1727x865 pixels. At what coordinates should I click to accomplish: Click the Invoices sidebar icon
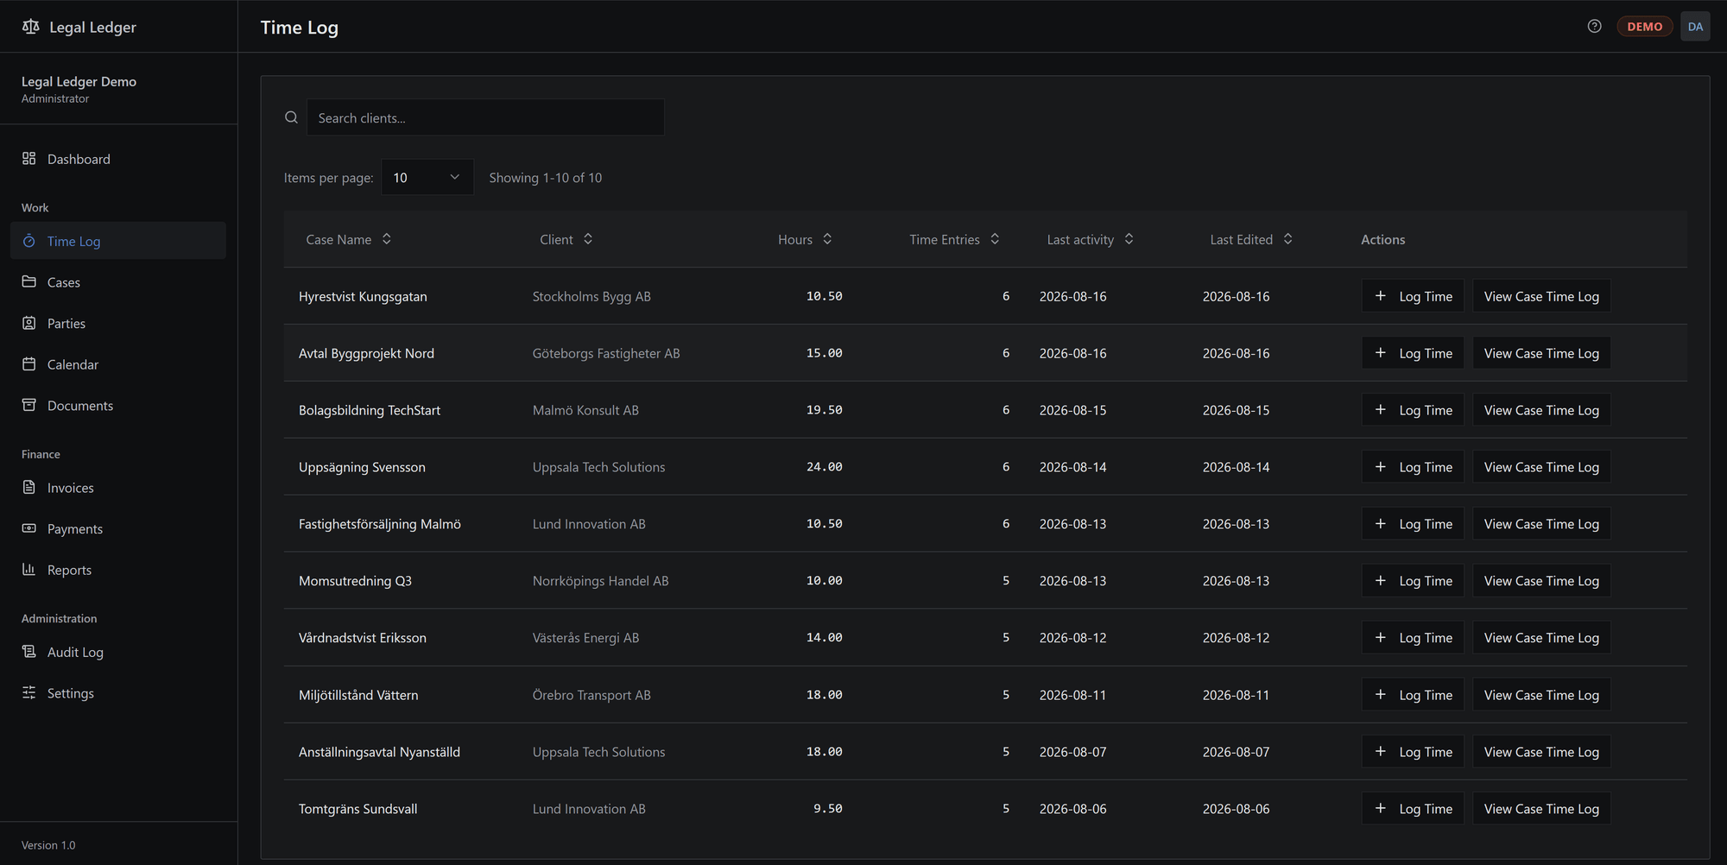coord(29,488)
